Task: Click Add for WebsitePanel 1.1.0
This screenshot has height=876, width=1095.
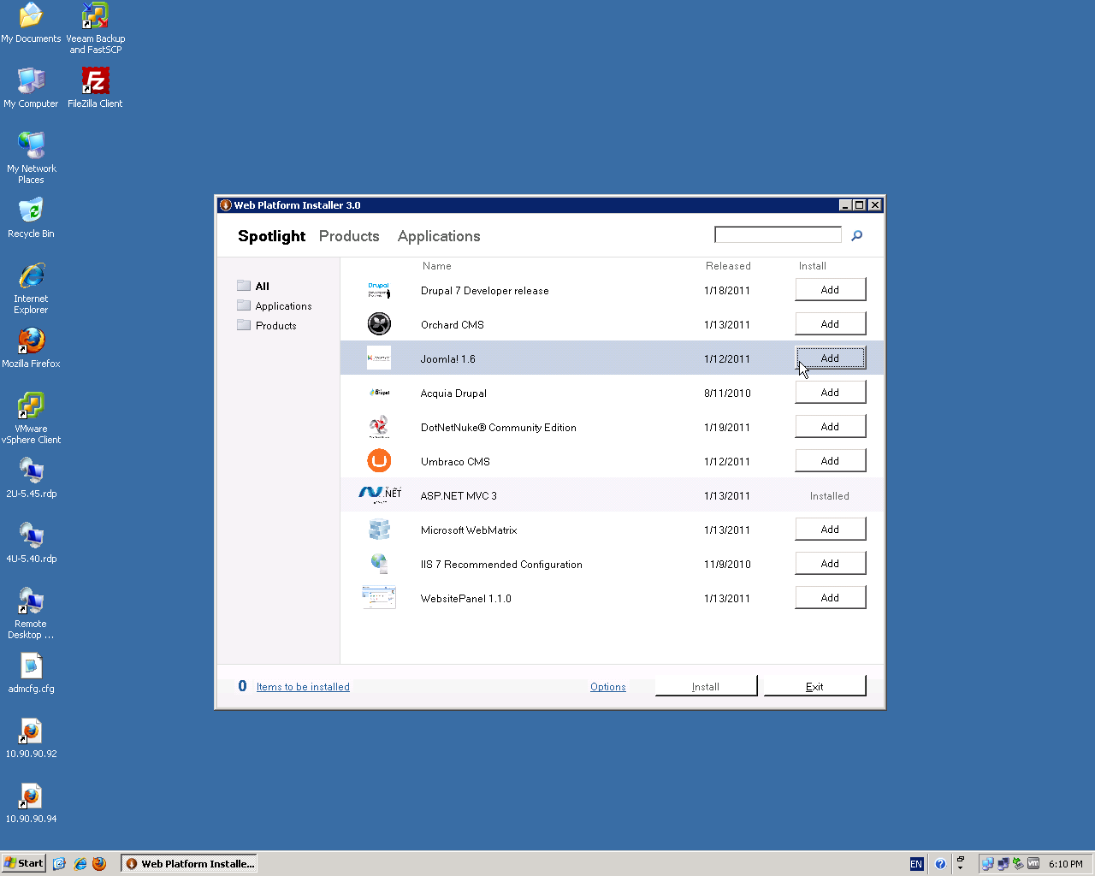Action: (830, 598)
